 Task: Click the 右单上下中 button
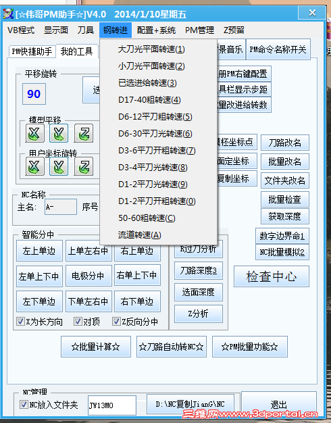pos(137,275)
